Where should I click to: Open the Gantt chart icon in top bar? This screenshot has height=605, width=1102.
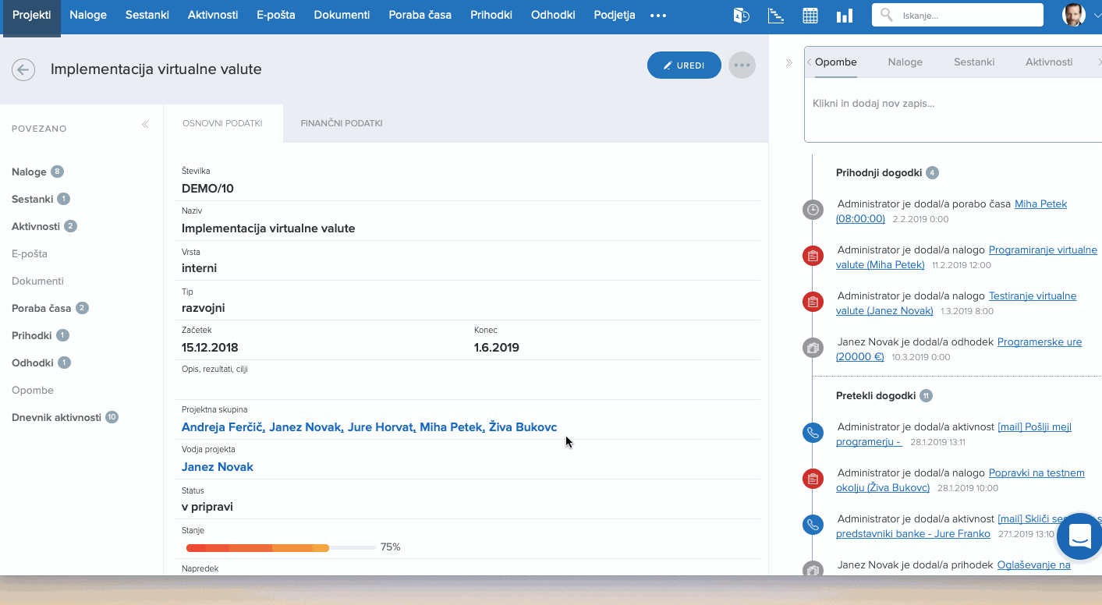(x=776, y=16)
